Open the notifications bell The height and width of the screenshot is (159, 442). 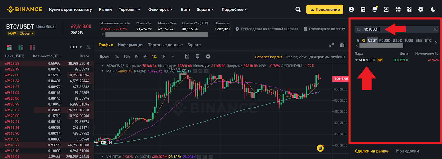pos(375,9)
